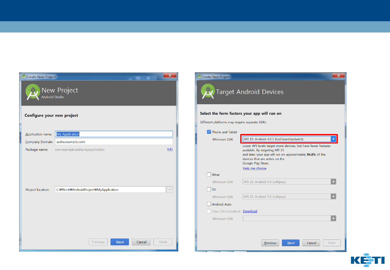Click the title bar icon of the Target Android Devices window

coord(199,77)
